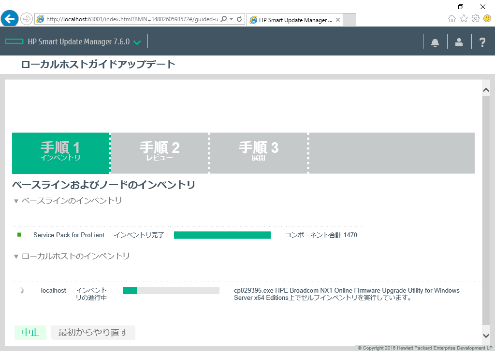Expand the HP Smart Update Manager 7.6.0 menu chevron

(x=137, y=42)
